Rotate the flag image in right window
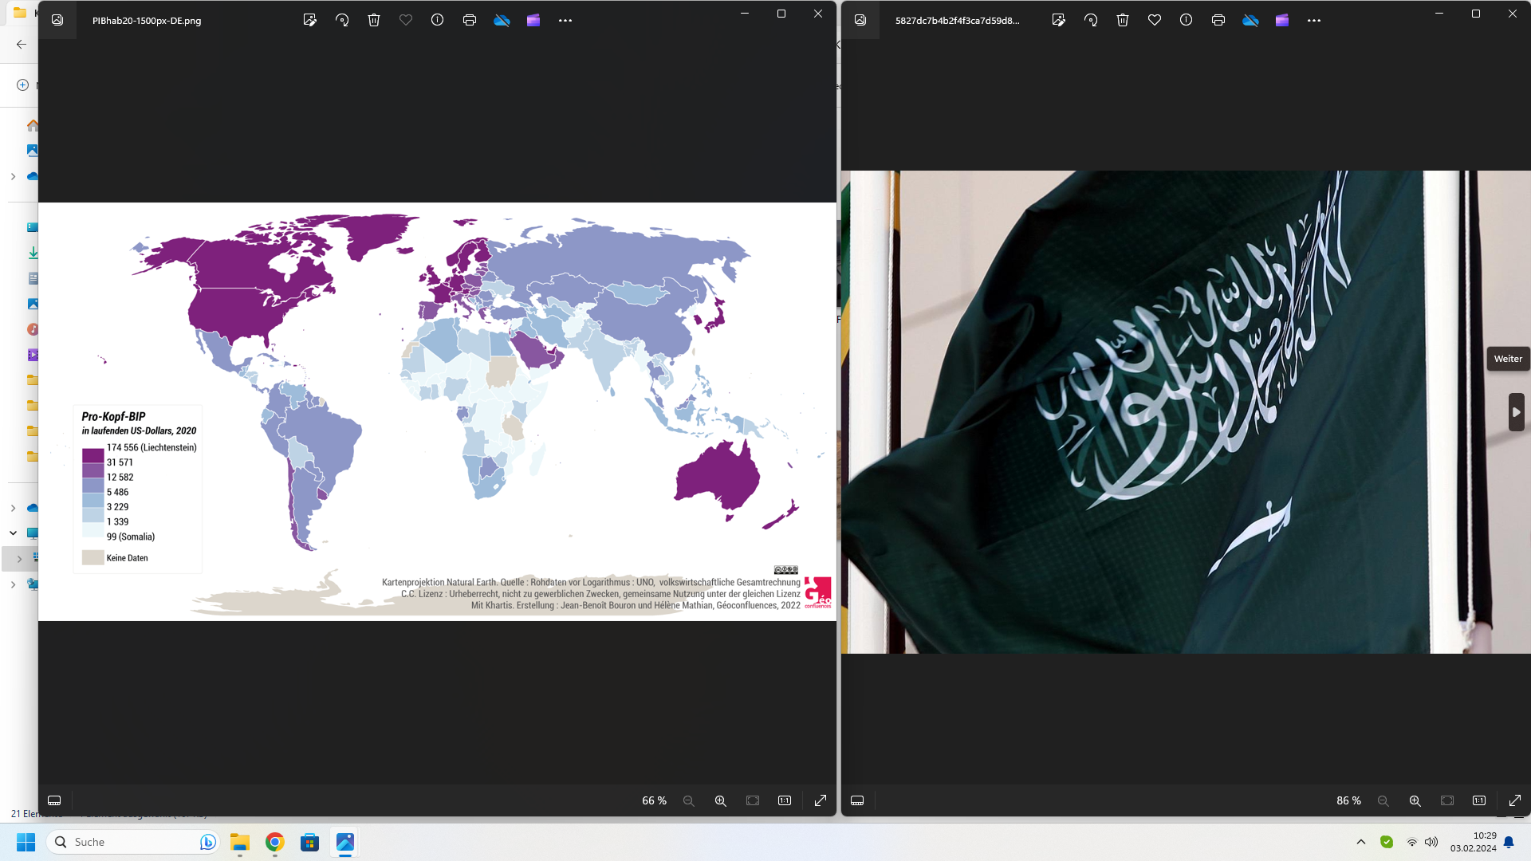 1091,20
